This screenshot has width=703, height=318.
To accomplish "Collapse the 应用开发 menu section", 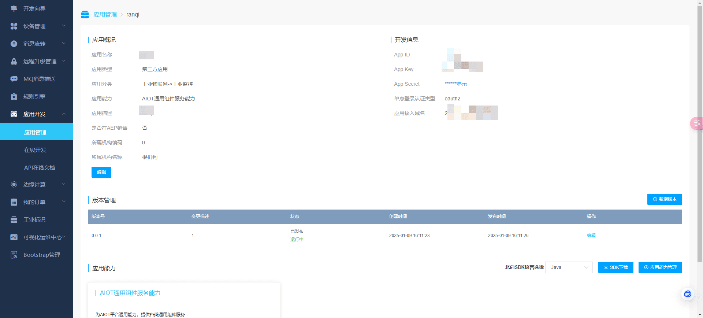I will [x=64, y=114].
